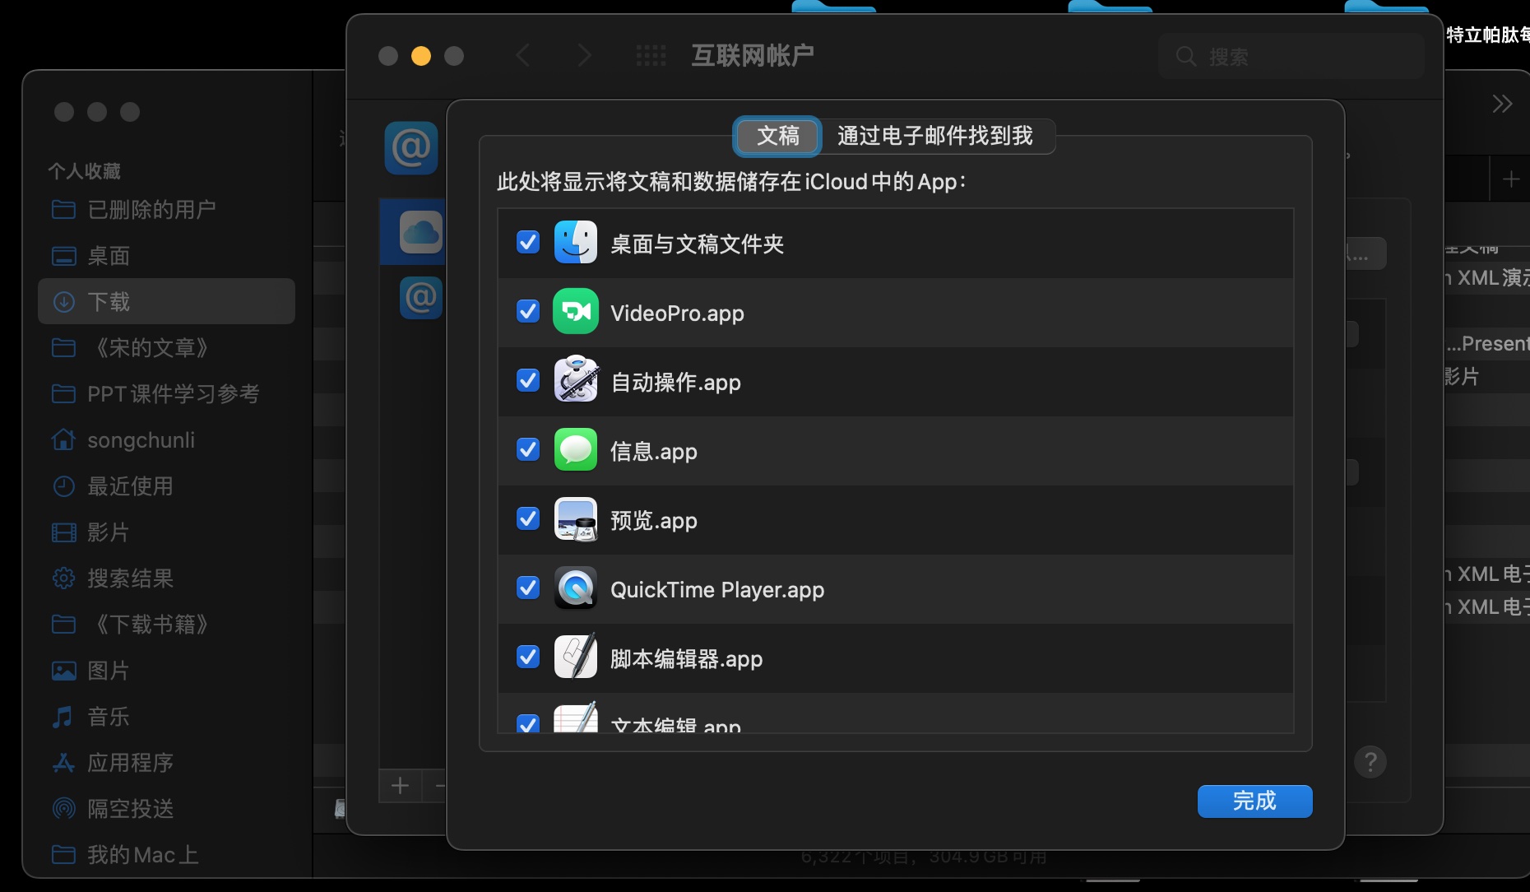The width and height of the screenshot is (1530, 892).
Task: Go back with the toolbar back chevron
Action: pyautogui.click(x=523, y=56)
